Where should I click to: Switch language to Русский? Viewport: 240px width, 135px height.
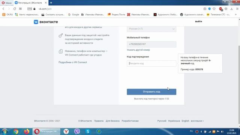pyautogui.click(x=162, y=121)
